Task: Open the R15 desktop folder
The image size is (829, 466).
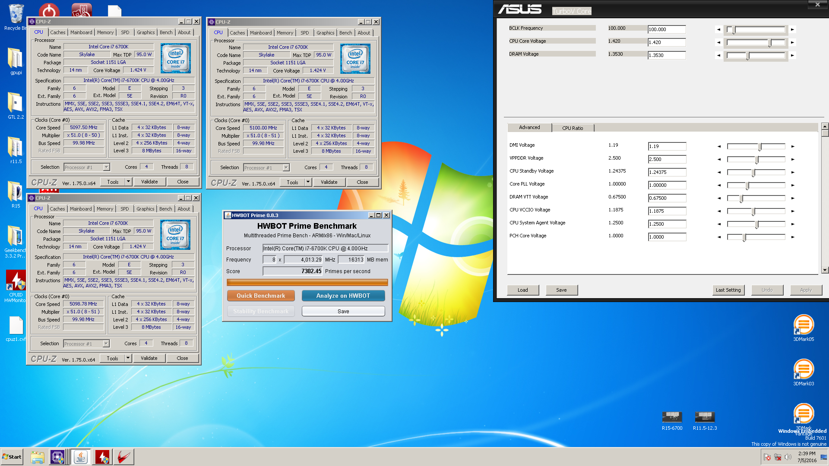Action: (16, 194)
